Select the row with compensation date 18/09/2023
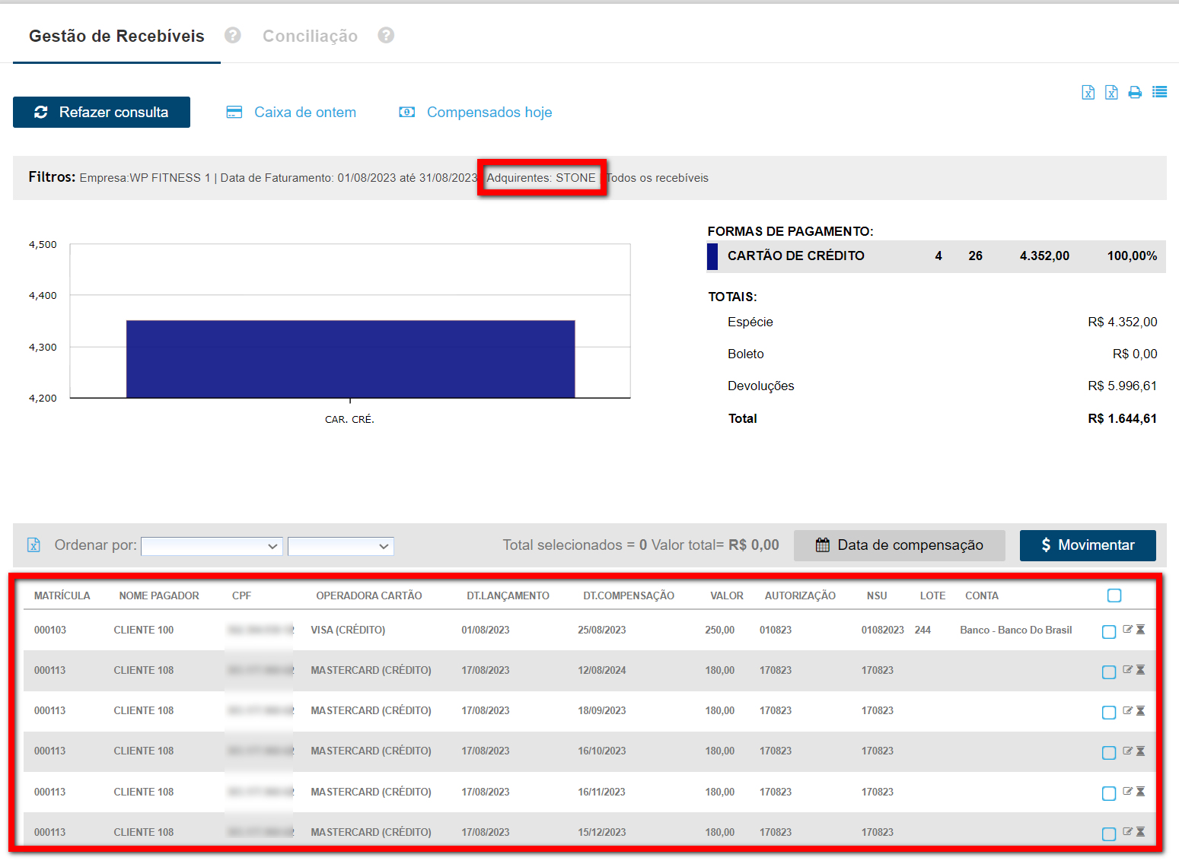Image resolution: width=1179 pixels, height=867 pixels. tap(1109, 713)
